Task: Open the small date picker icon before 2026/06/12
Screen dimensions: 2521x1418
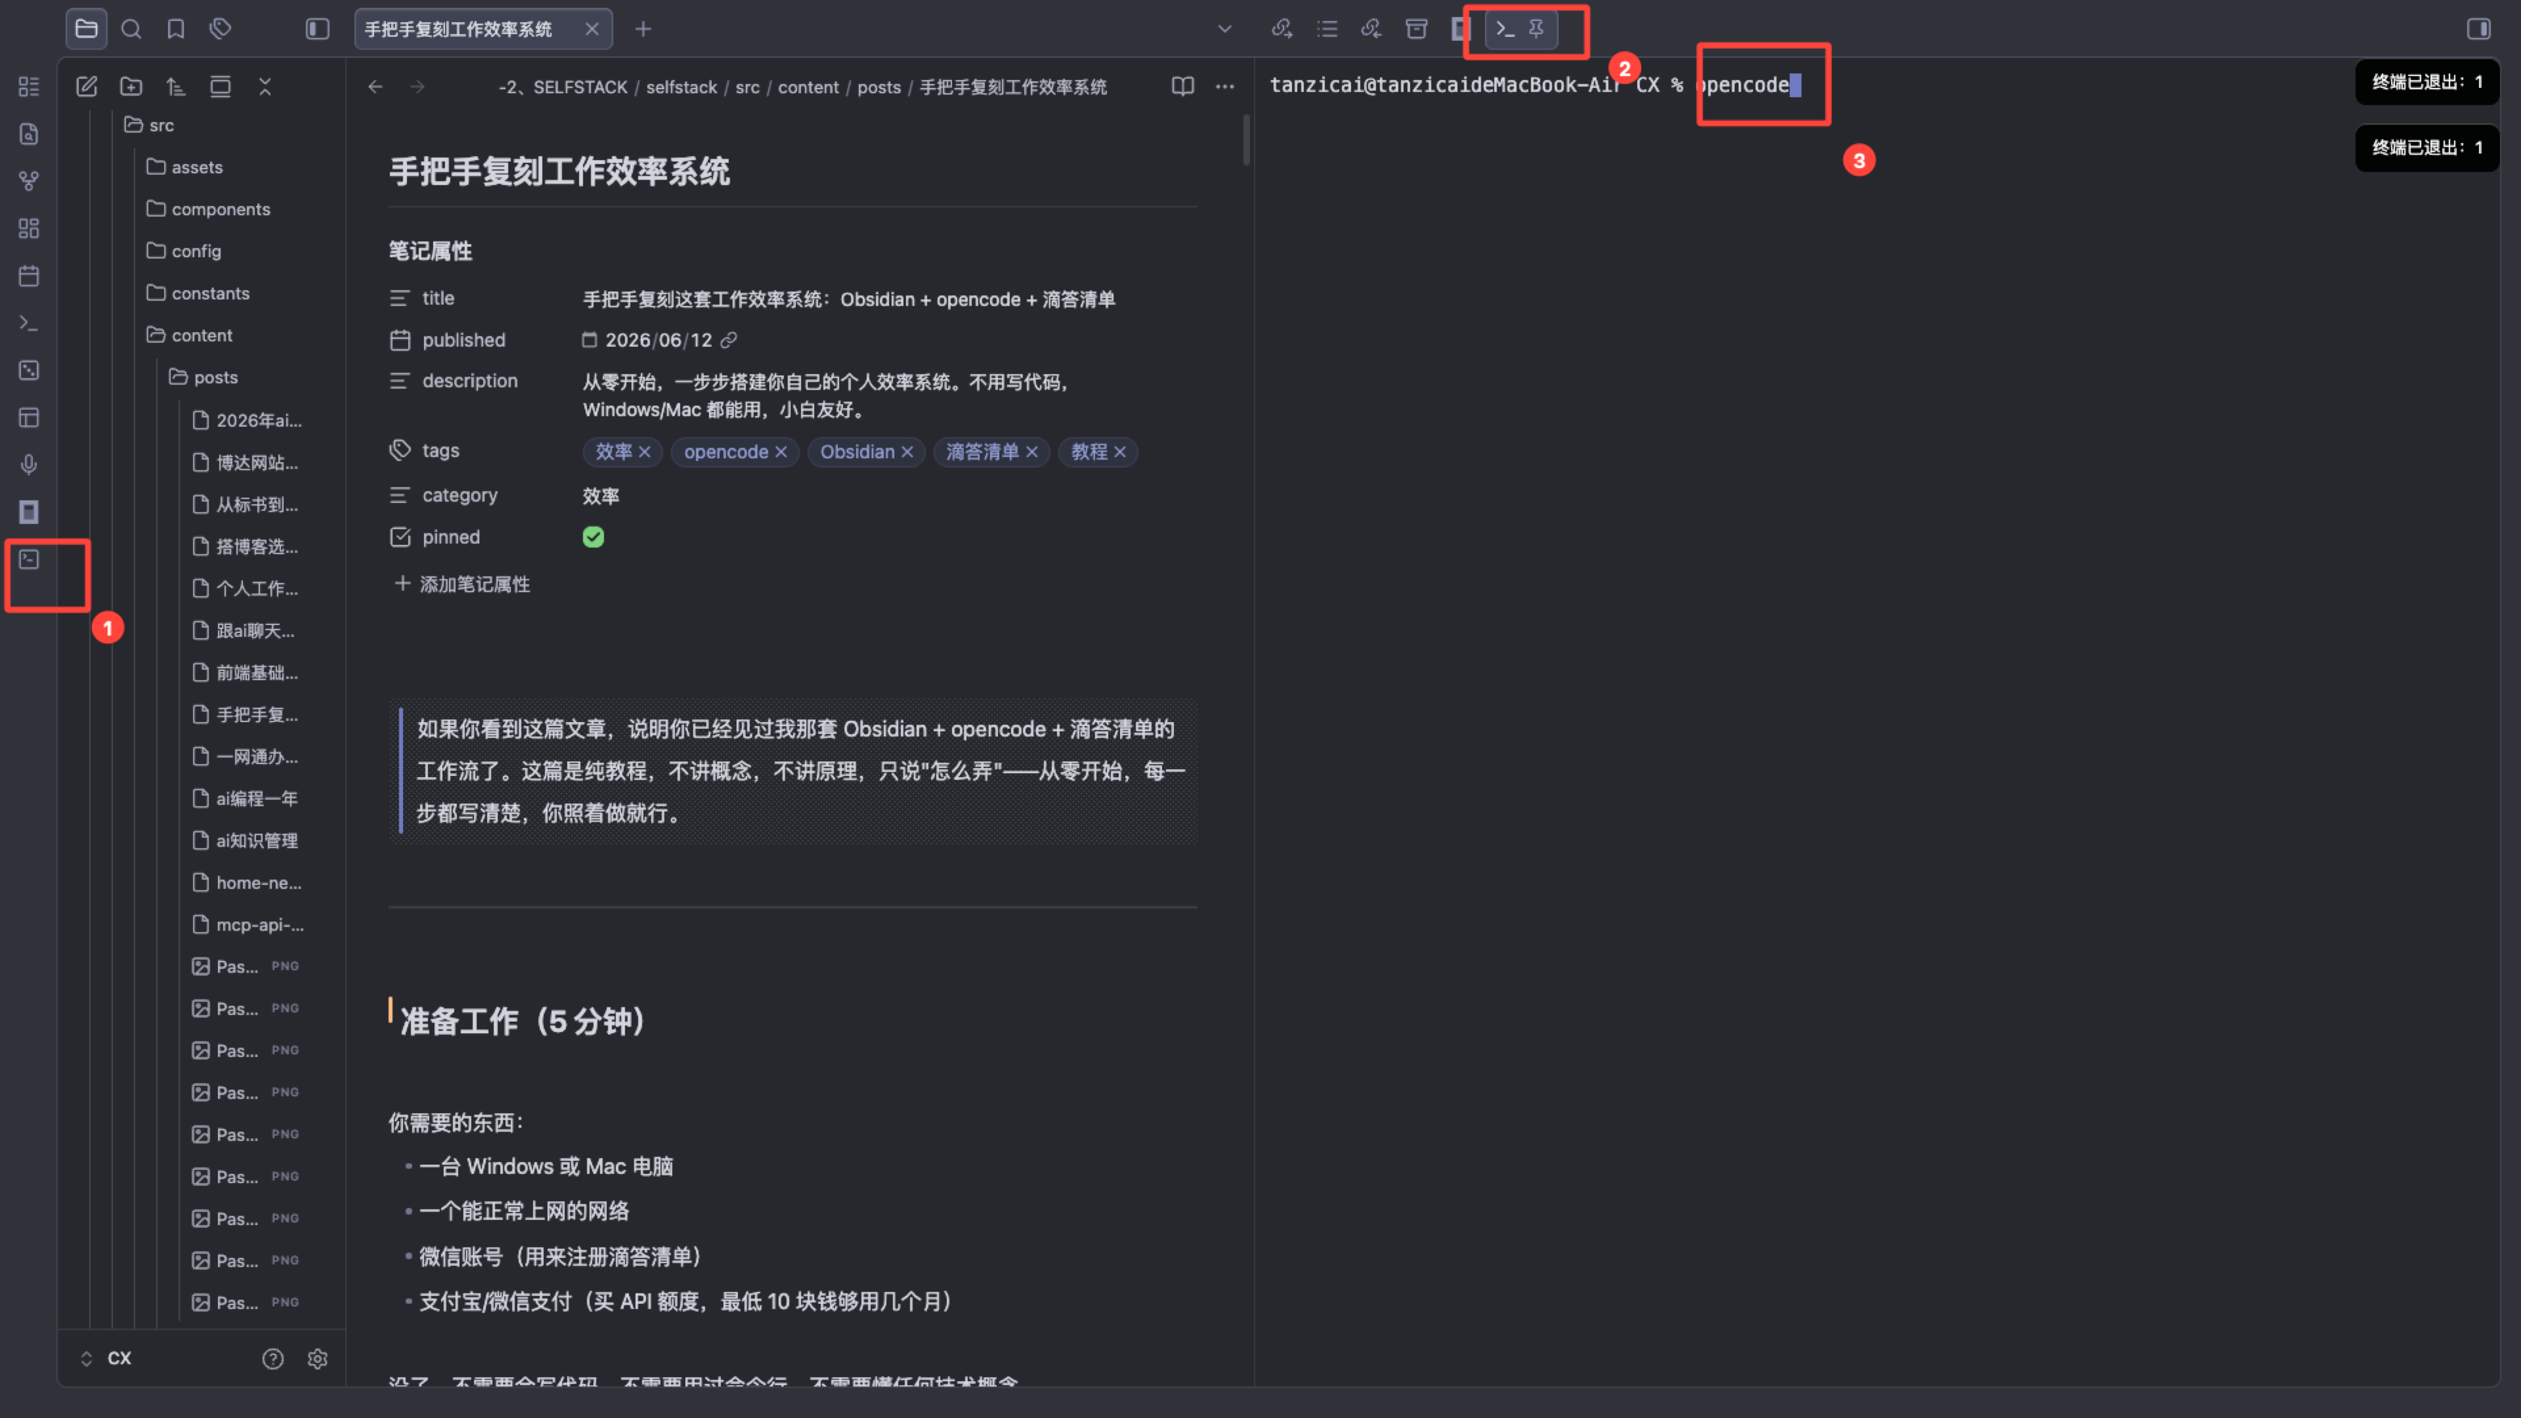Action: (589, 339)
